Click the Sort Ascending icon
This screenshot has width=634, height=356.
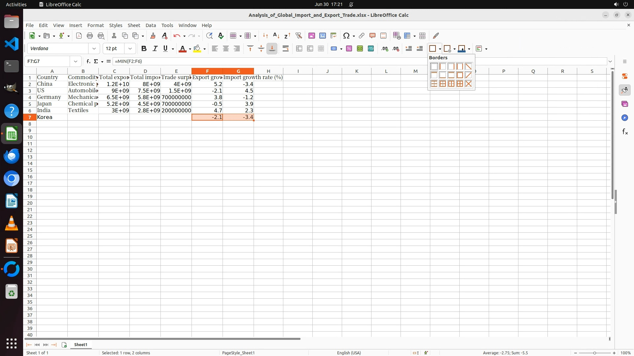pyautogui.click(x=276, y=36)
